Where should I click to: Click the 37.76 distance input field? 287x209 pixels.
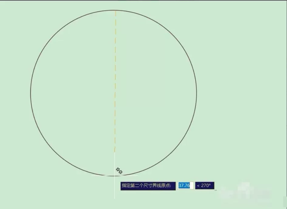pyautogui.click(x=185, y=186)
